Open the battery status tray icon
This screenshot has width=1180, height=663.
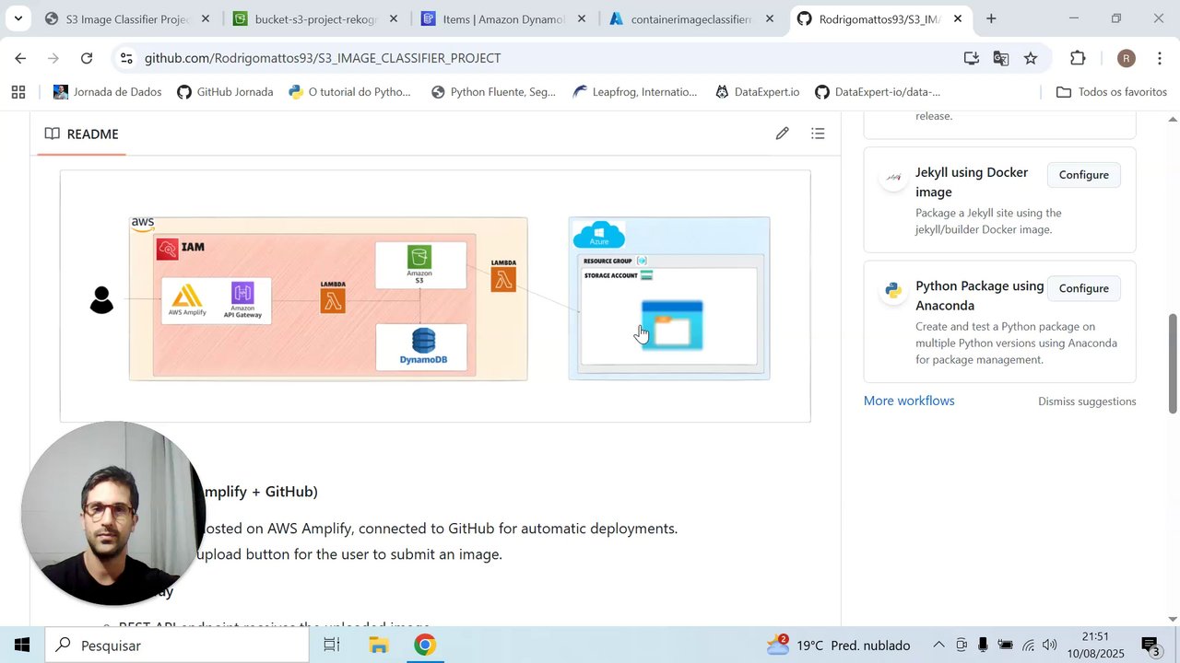click(x=1006, y=646)
